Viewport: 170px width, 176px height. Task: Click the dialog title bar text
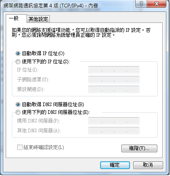pyautogui.click(x=51, y=6)
